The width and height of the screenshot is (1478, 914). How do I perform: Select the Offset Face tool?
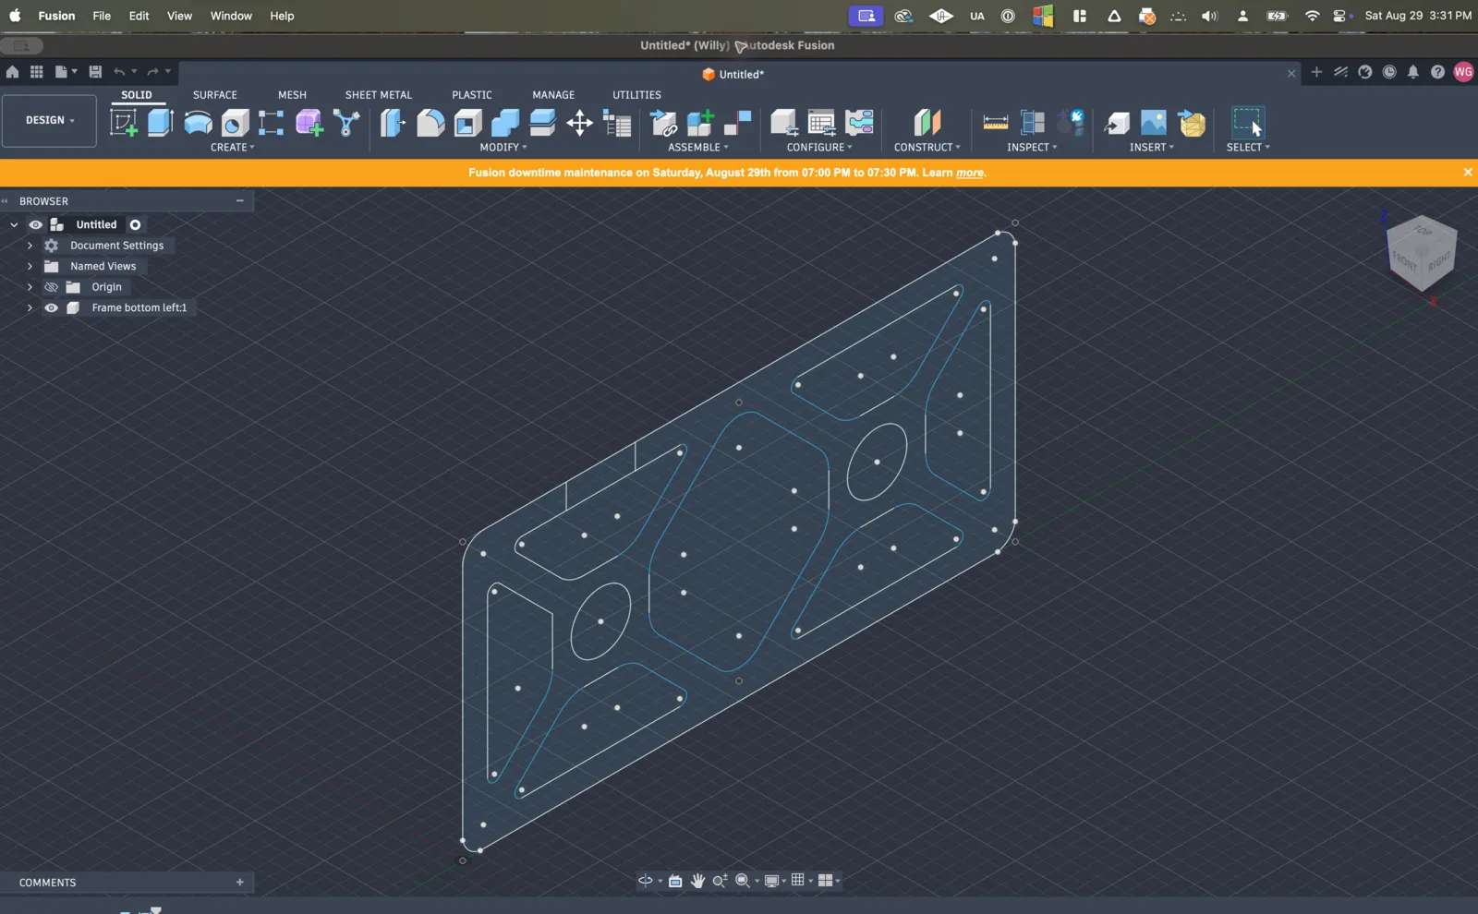543,122
